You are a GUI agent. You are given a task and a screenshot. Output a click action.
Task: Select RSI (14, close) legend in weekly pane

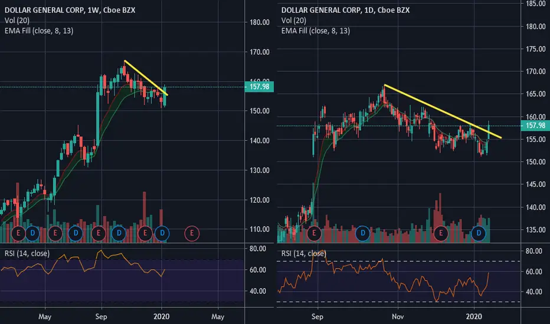pyautogui.click(x=27, y=253)
